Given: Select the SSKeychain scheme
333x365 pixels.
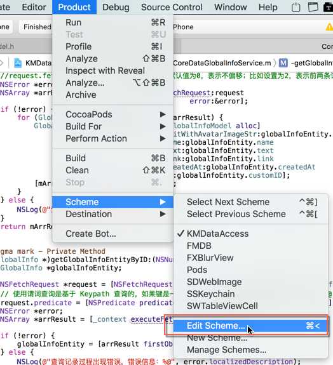Looking at the screenshot, I should 250,295.
